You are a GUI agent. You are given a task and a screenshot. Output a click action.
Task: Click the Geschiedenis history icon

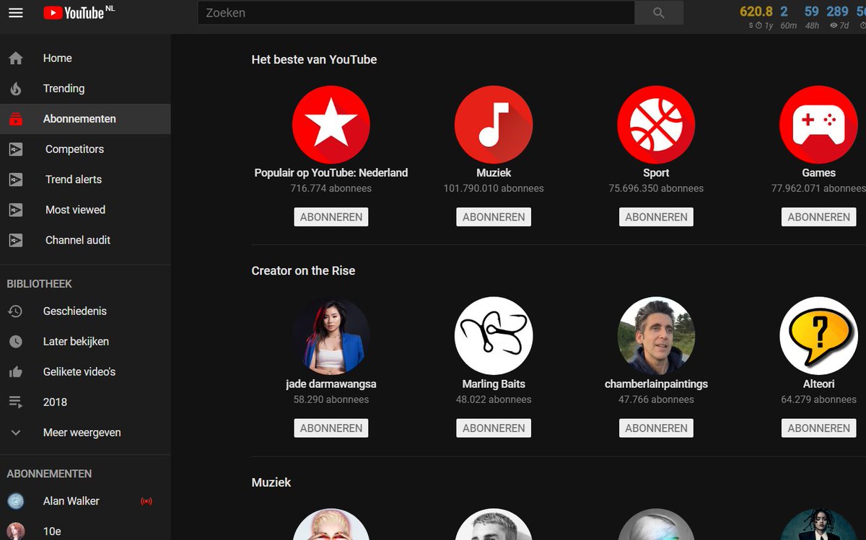click(16, 311)
